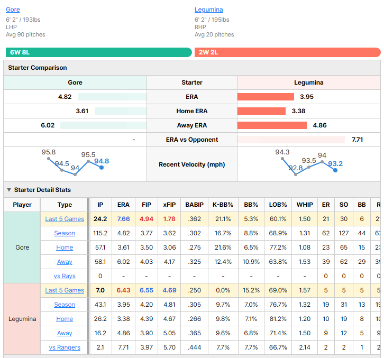Open Gore's Home split link
Screen dimensions: 384x358
pos(65,247)
